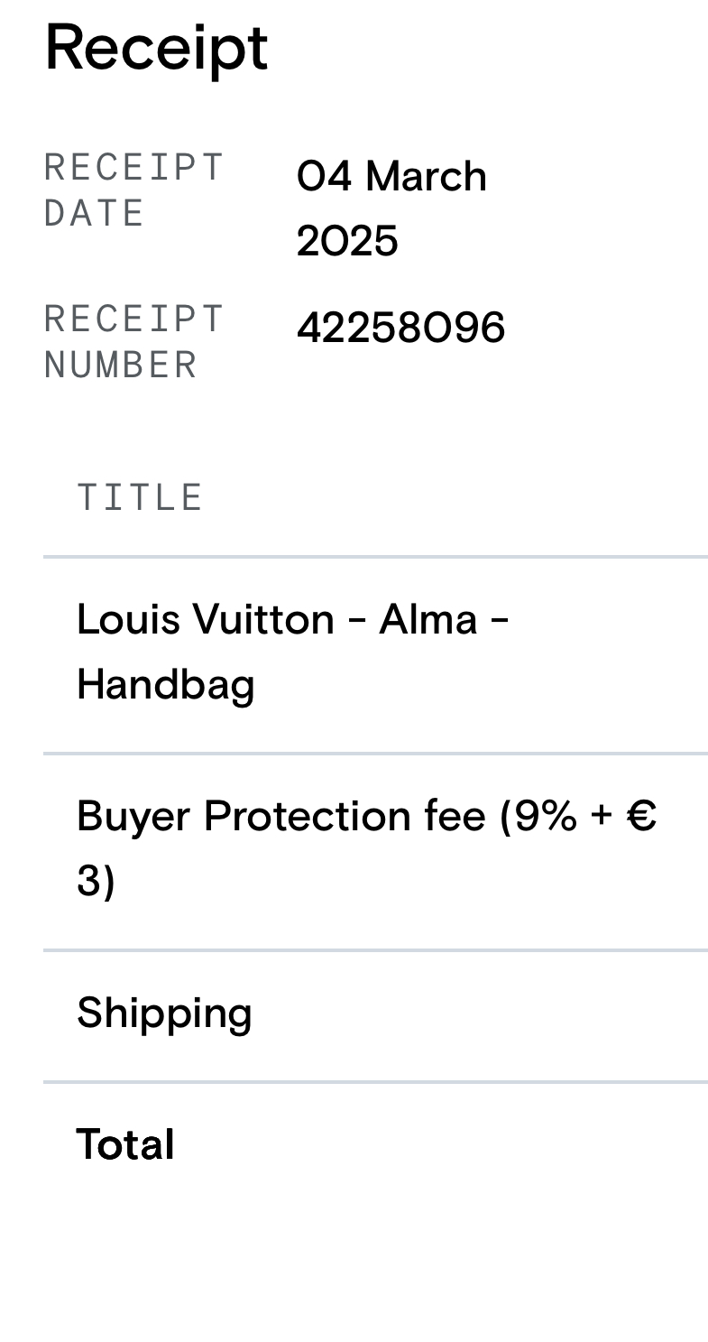708x1342 pixels.
Task: Click the word NUMBER under RECEIPT
Action: click(x=120, y=366)
